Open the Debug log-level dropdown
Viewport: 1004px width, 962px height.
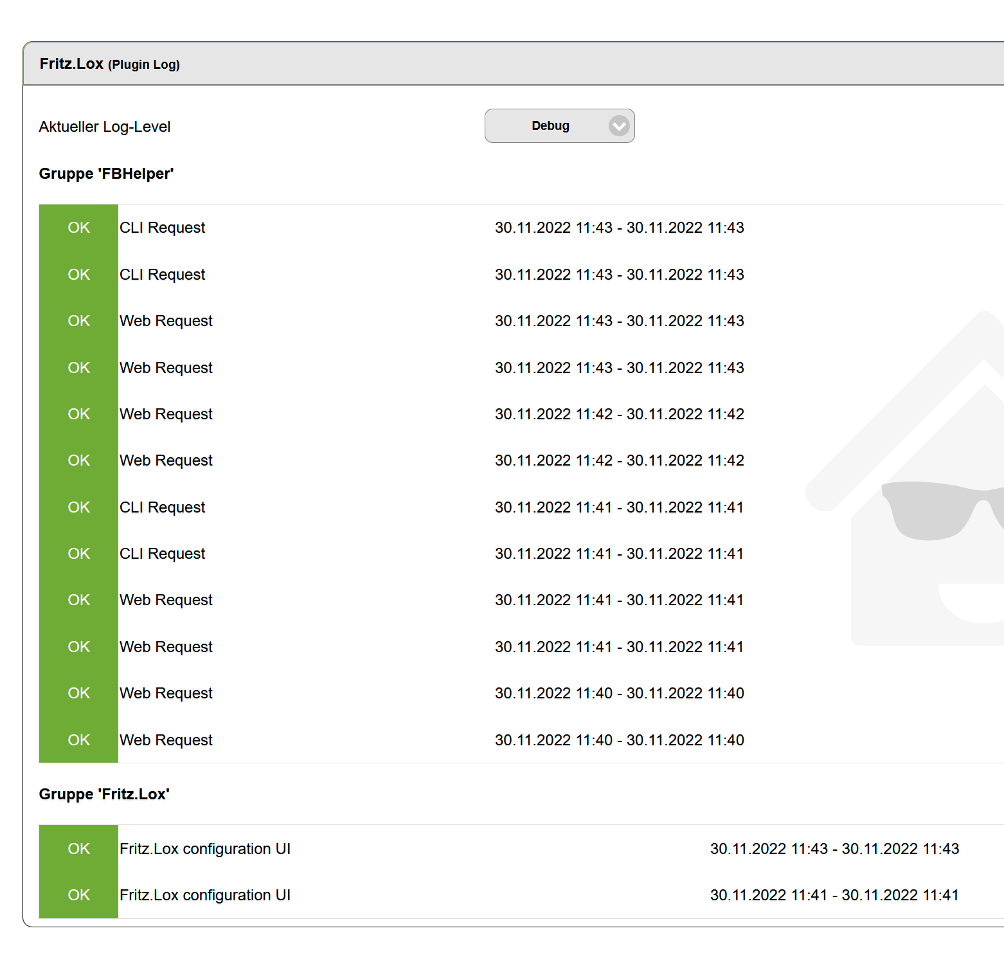tap(559, 126)
